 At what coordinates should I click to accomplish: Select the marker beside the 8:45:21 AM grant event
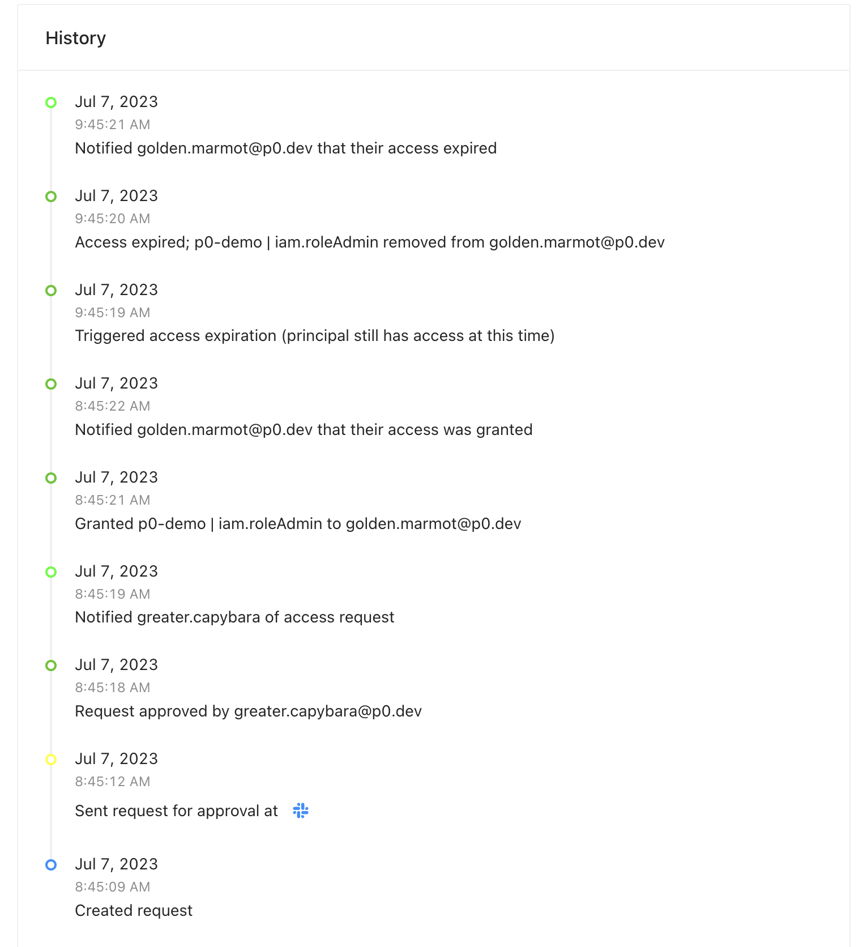pos(51,478)
